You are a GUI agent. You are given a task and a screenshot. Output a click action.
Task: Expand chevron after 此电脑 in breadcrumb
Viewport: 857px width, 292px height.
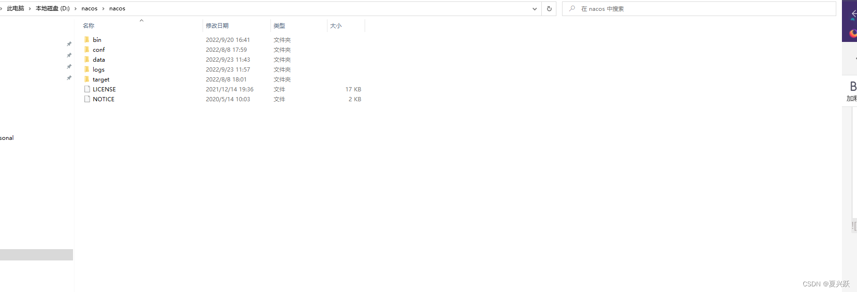30,8
